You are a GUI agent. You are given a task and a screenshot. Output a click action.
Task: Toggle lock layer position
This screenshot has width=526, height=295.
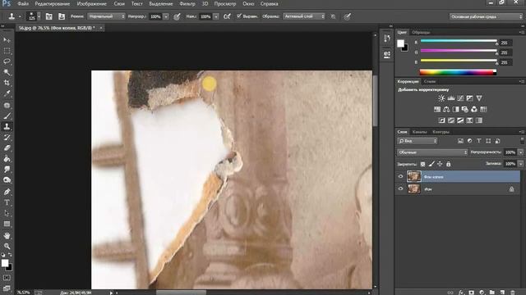tap(440, 164)
